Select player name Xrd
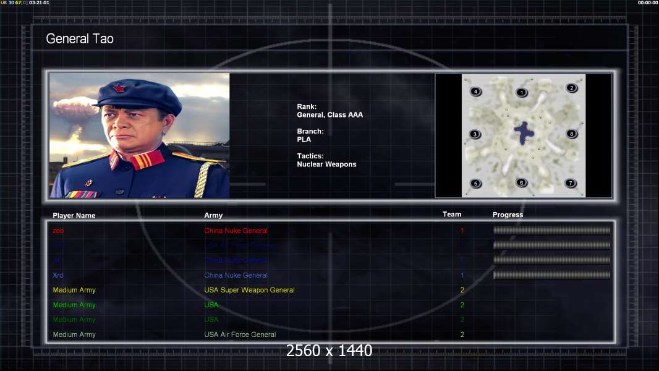 pyautogui.click(x=58, y=275)
